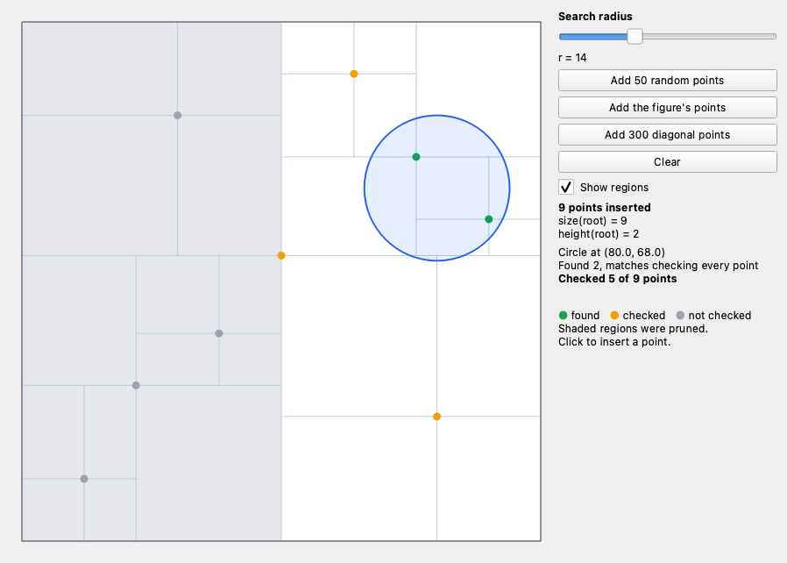Screen dimensions: 787x563
Task: Click the gray unchecked point in upper-left region
Action: click(177, 116)
